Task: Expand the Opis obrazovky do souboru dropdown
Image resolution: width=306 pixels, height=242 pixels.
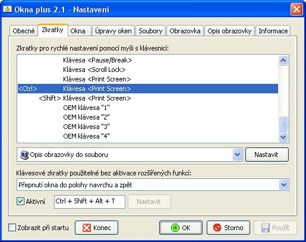Action: click(238, 155)
